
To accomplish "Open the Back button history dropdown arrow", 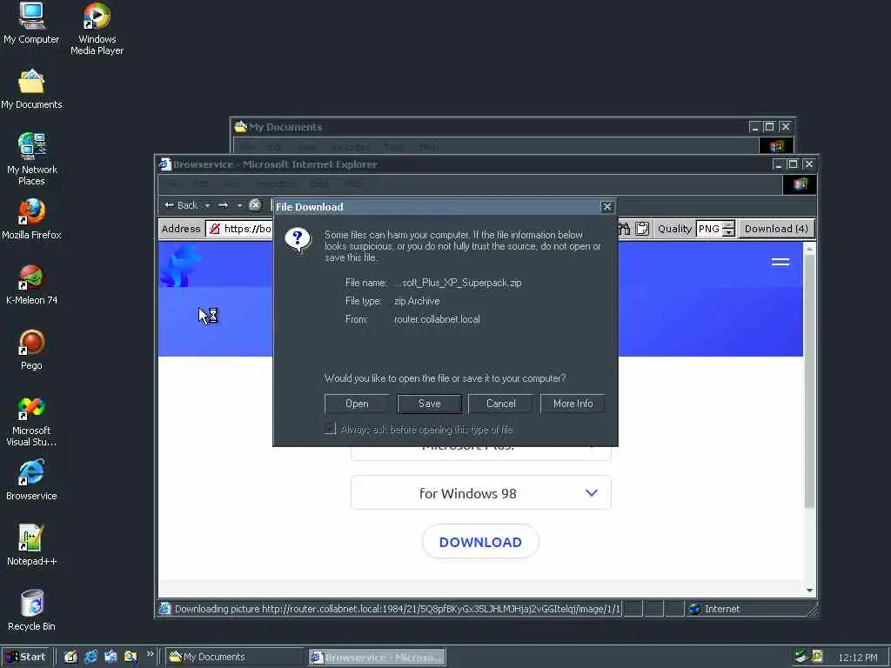I will (207, 205).
